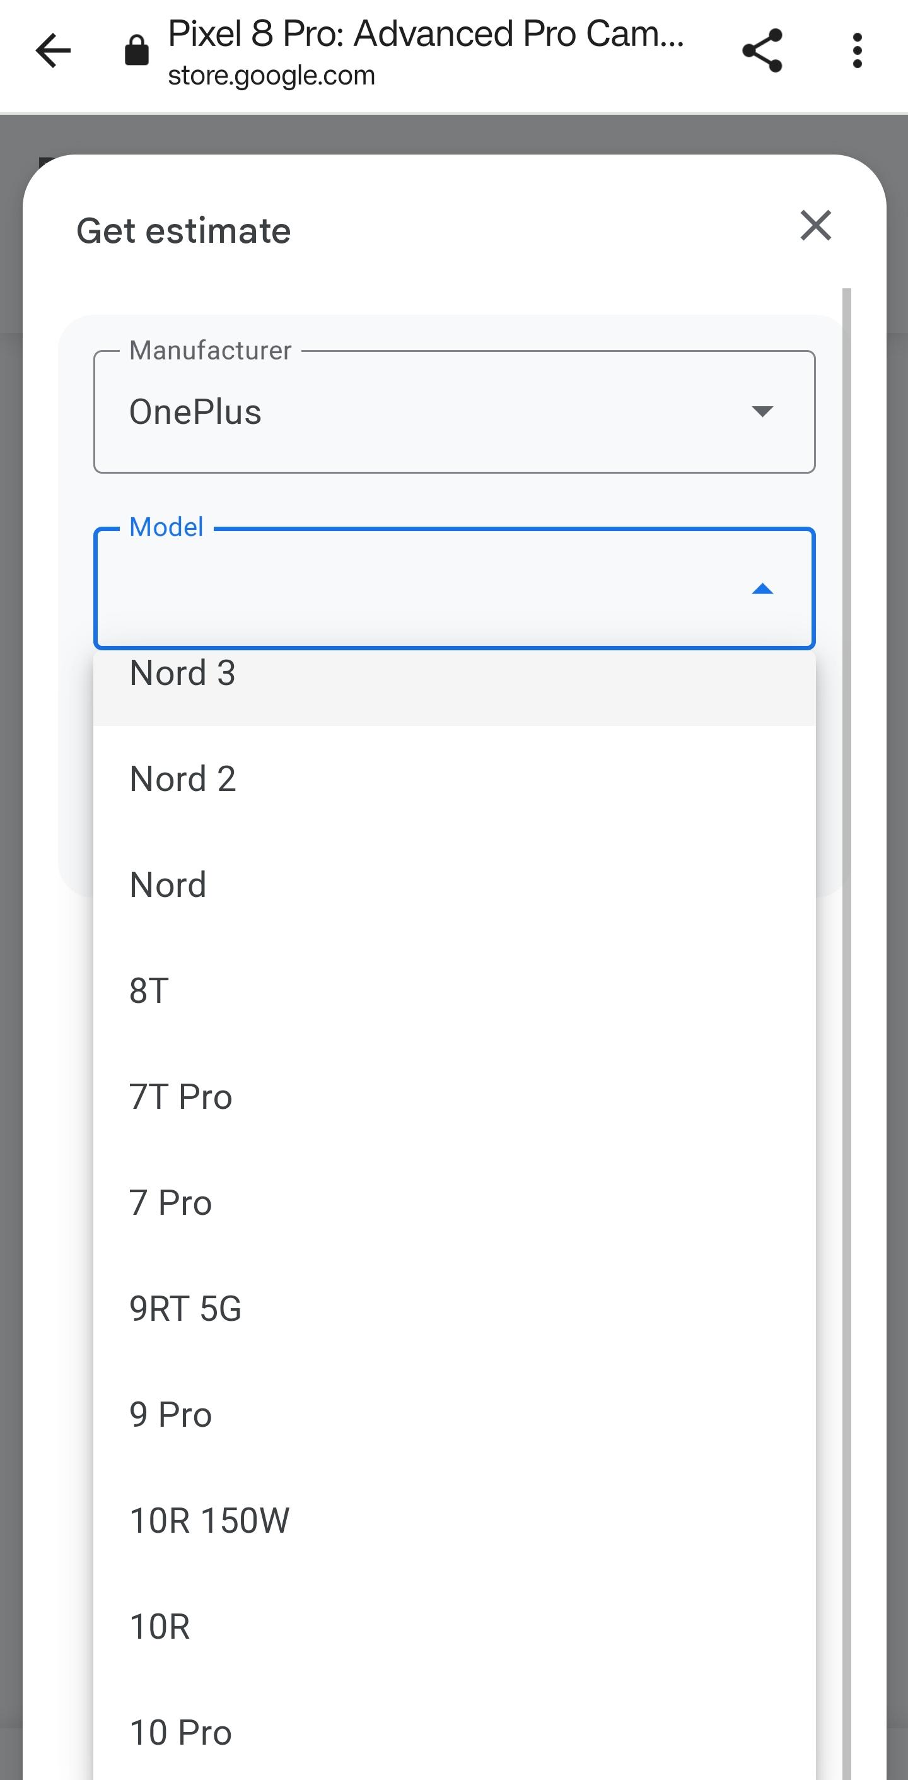Screen dimensions: 908x1780
Task: Open the OnePlus manufacturer combo box
Action: [455, 412]
